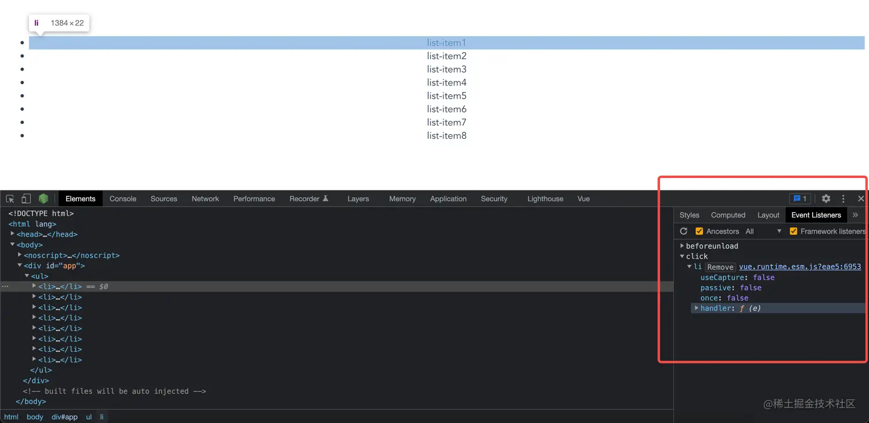Click list-item8 on the page

(447, 135)
